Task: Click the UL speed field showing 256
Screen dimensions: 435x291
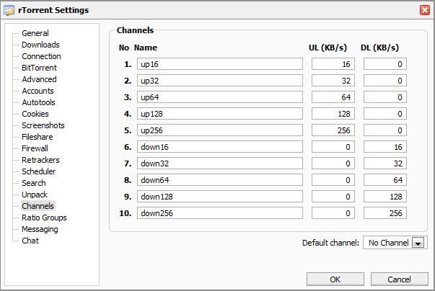Action: click(333, 130)
